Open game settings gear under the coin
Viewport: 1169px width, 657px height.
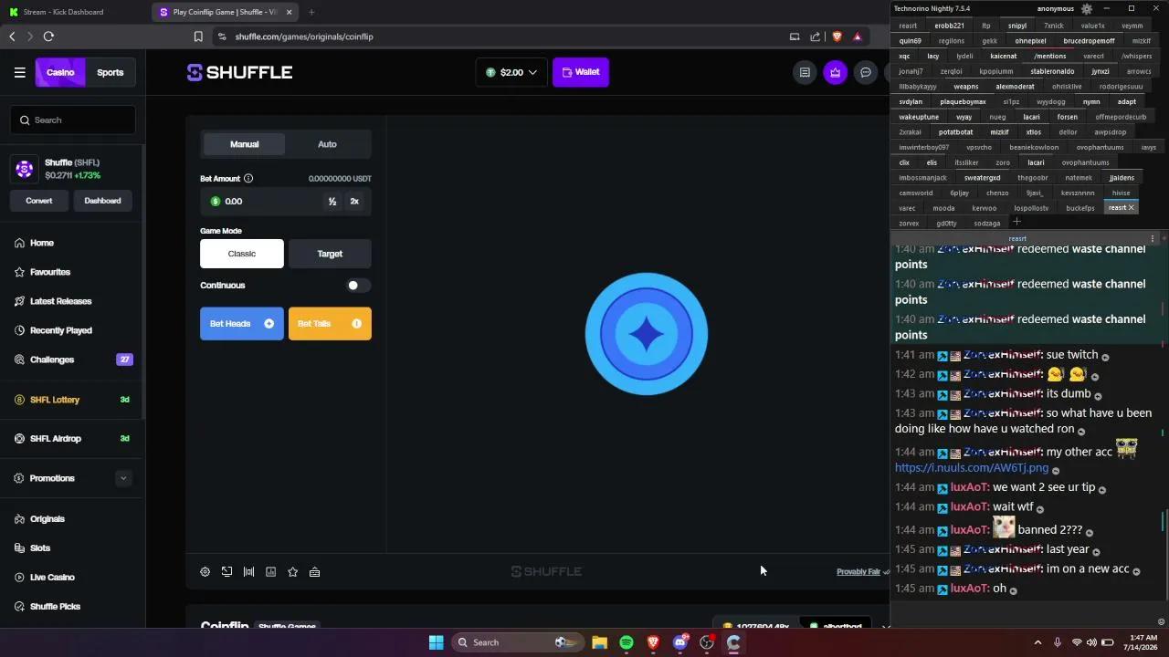point(205,572)
